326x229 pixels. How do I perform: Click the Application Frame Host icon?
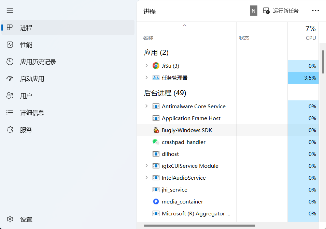click(x=156, y=118)
